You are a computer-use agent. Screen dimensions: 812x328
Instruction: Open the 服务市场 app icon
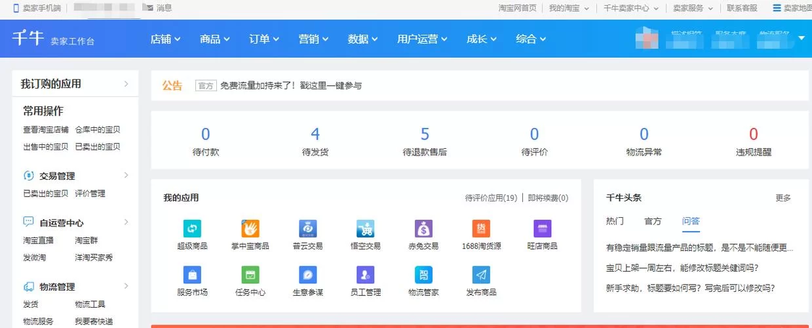pyautogui.click(x=193, y=274)
